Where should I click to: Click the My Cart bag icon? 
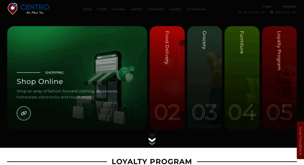[x=272, y=12]
